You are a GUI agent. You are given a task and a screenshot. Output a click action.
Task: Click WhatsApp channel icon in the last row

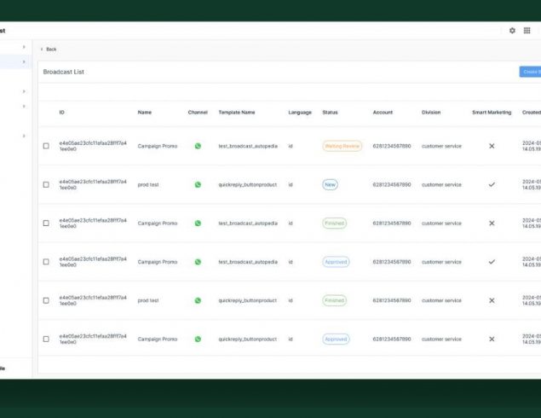198,339
